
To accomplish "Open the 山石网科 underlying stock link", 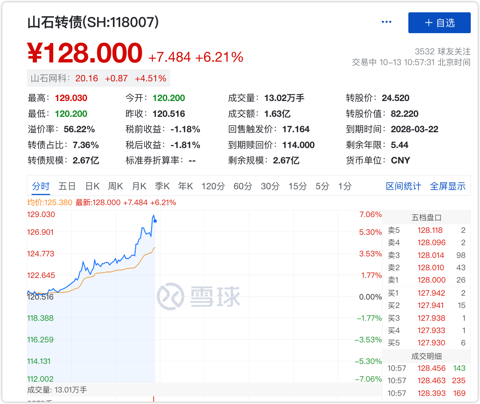I will [x=98, y=78].
